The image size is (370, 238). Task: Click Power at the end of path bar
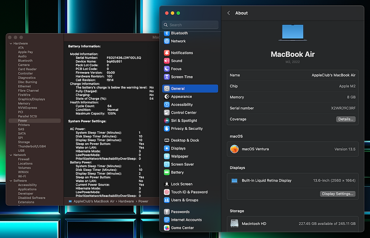tap(143, 201)
